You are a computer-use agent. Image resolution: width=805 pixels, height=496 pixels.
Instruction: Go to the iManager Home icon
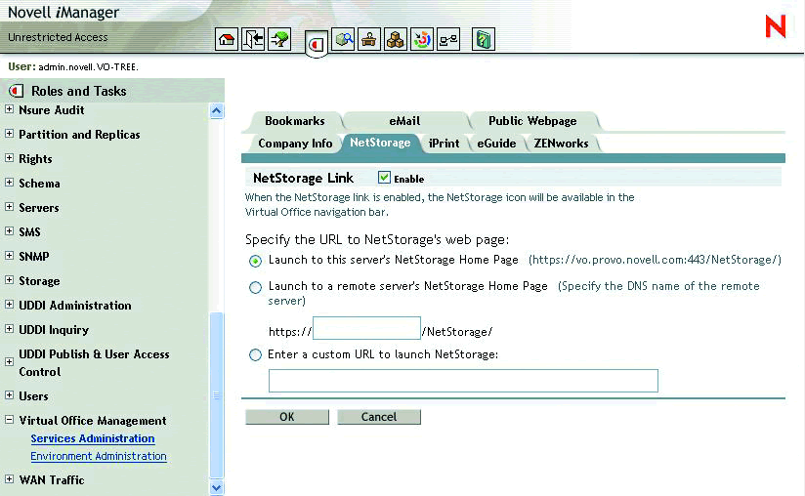coord(227,39)
